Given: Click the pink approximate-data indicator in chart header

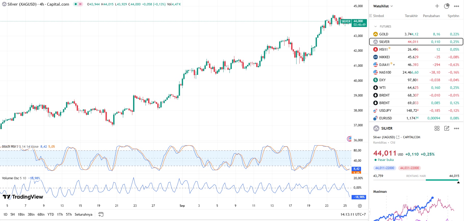Looking at the screenshot, I should pos(80,4).
